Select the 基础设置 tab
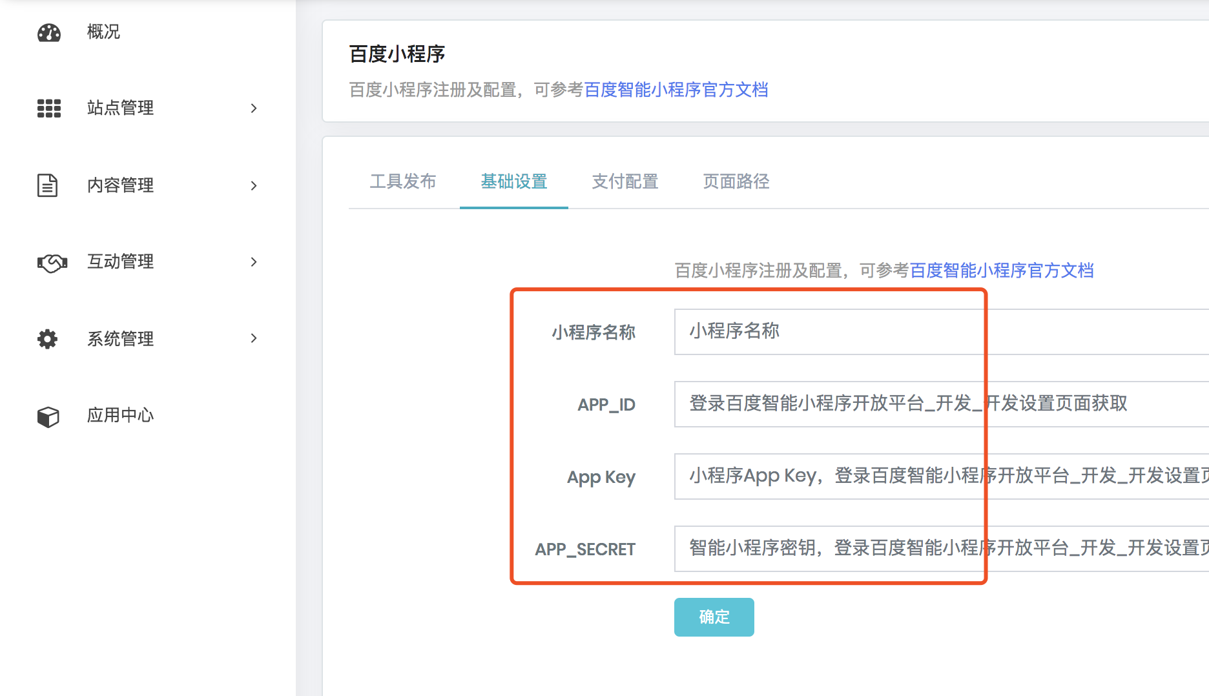The width and height of the screenshot is (1209, 696). click(x=514, y=181)
